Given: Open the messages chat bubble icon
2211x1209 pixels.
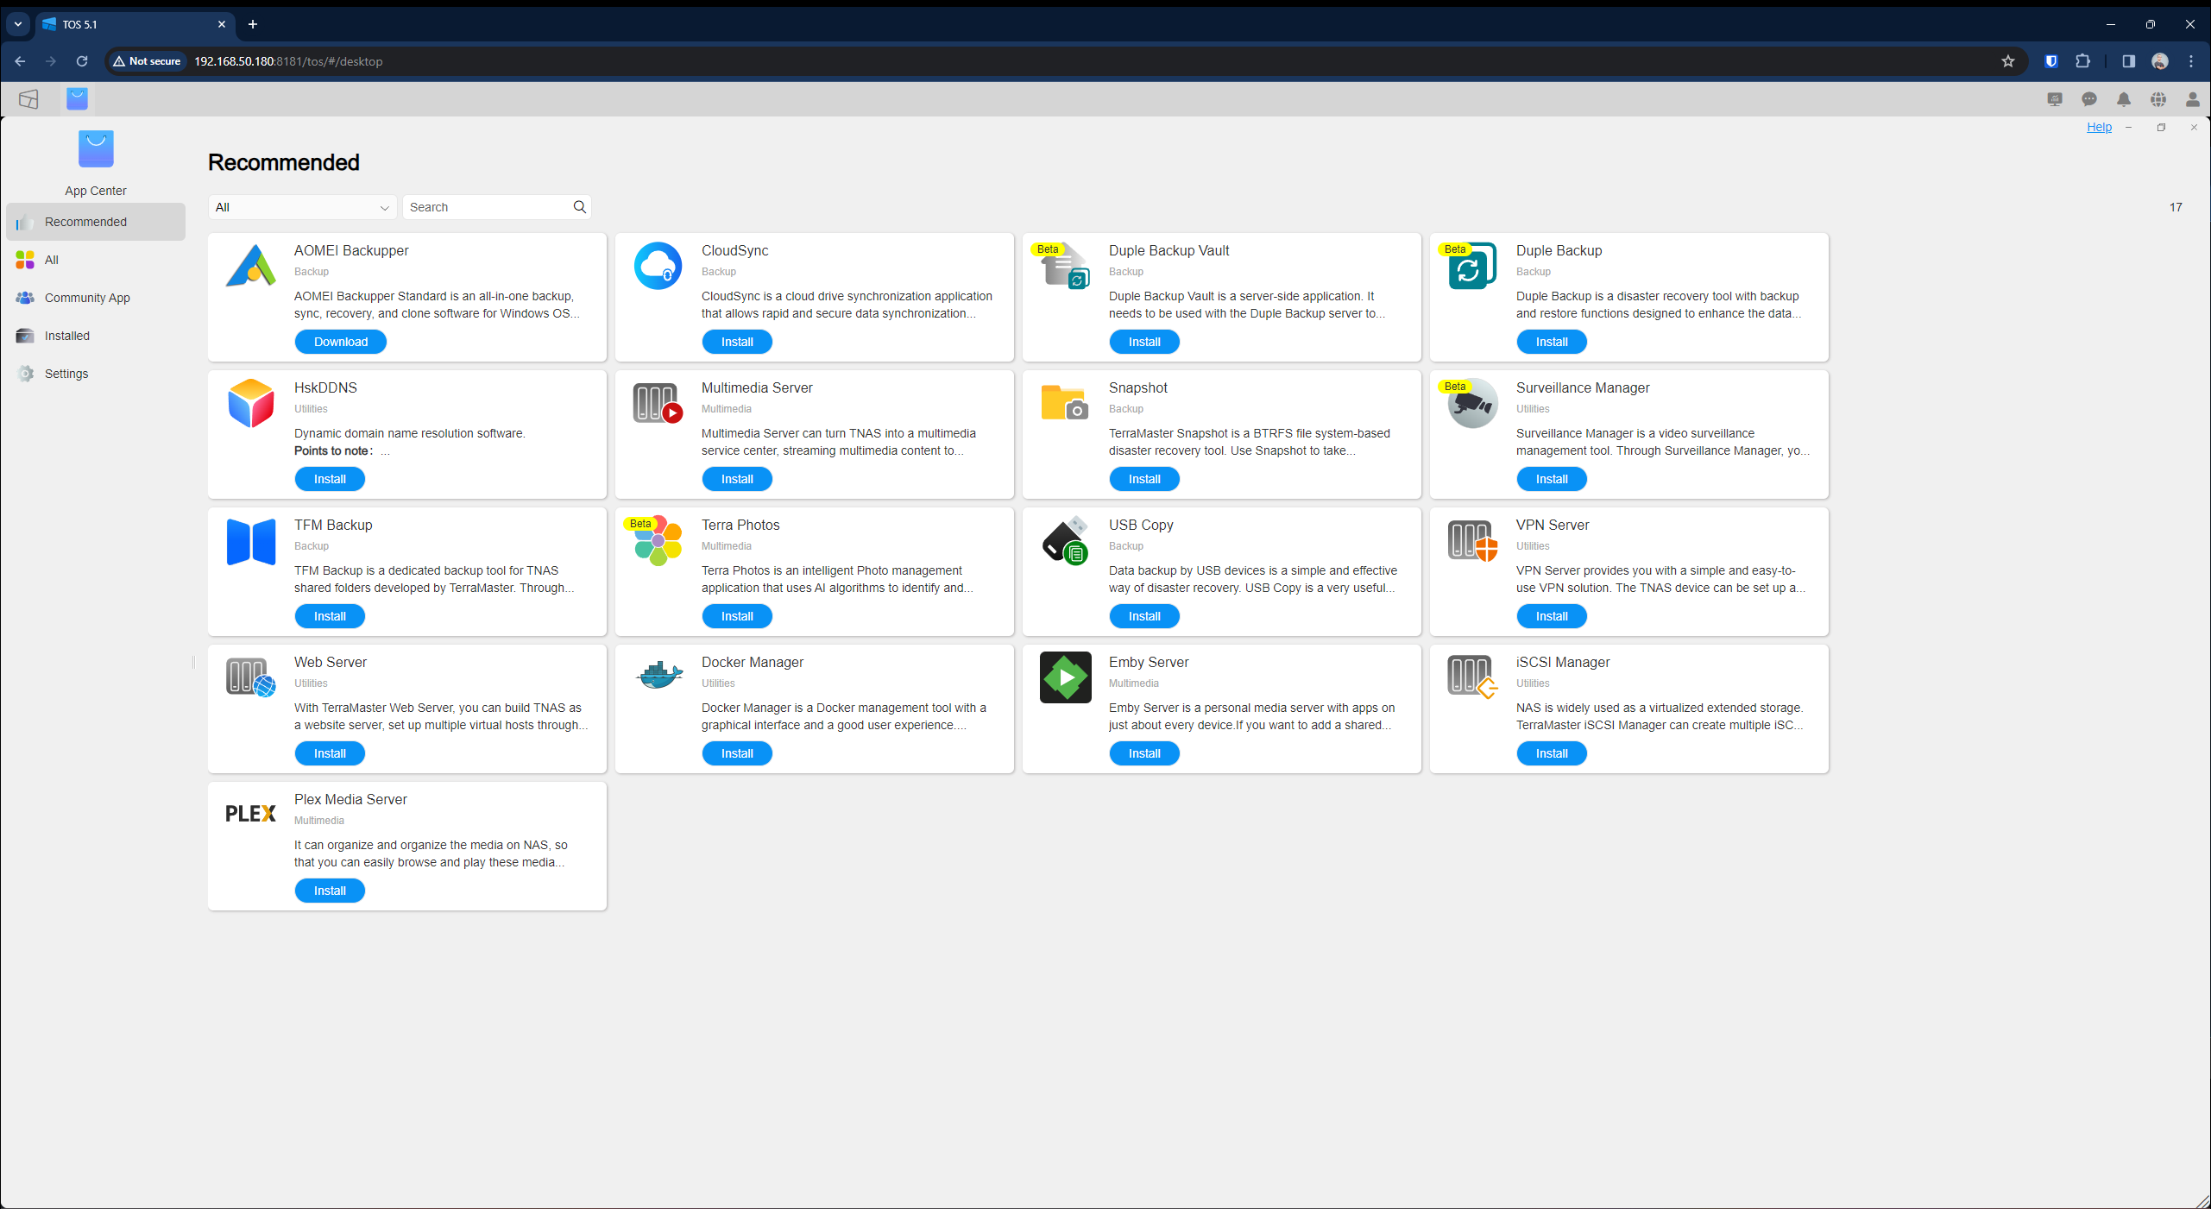Looking at the screenshot, I should (2089, 99).
